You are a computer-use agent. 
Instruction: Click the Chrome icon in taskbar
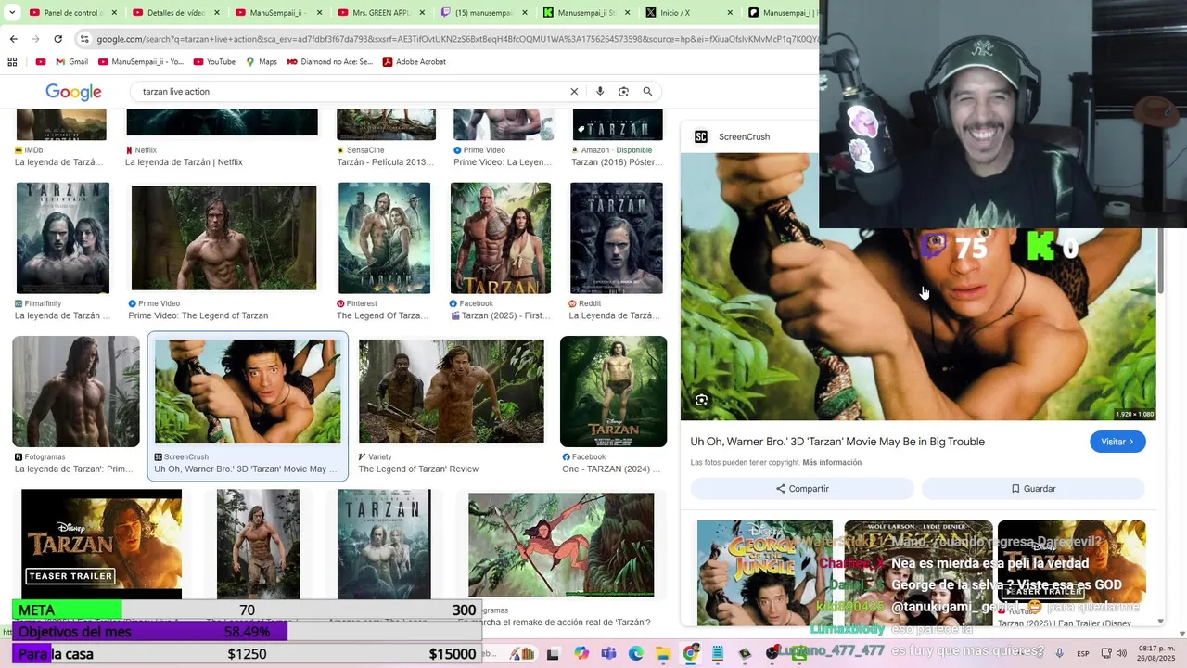[691, 653]
